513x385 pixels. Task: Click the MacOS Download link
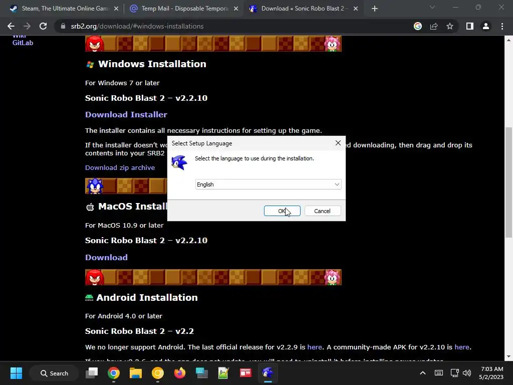tap(106, 257)
